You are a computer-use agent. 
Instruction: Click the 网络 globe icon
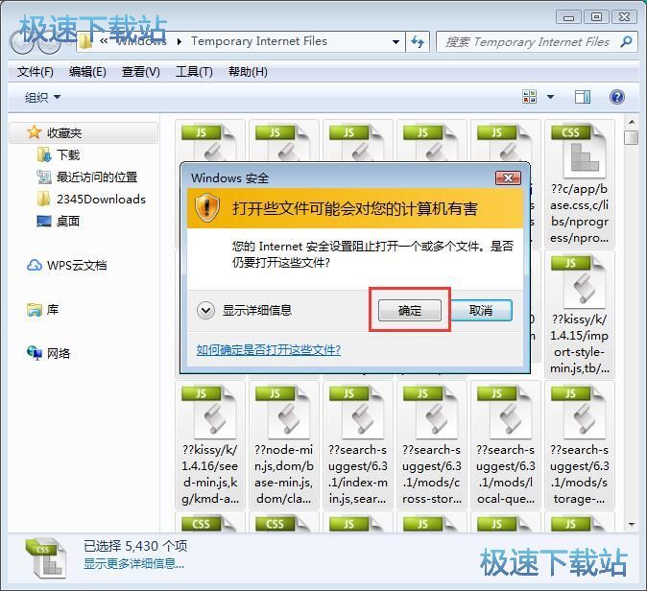pyautogui.click(x=35, y=353)
